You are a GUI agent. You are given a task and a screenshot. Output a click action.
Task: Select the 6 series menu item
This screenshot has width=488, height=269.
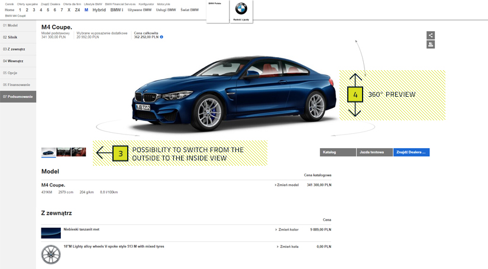click(x=55, y=10)
